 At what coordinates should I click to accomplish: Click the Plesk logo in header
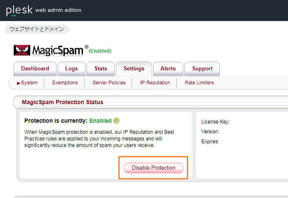point(19,10)
